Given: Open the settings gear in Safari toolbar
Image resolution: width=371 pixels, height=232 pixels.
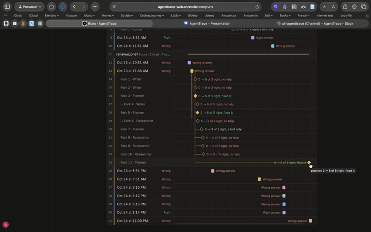Looking at the screenshot, I should [354, 6].
